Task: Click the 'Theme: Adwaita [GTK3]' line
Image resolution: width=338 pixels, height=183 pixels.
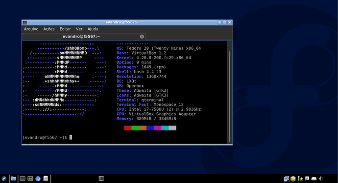Action: pyautogui.click(x=143, y=91)
